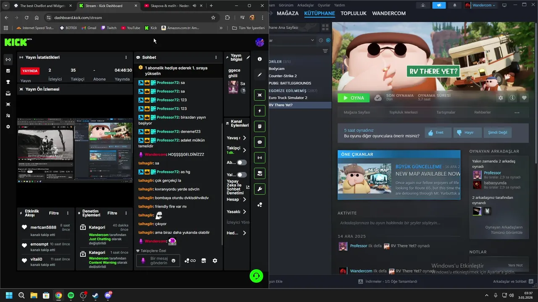This screenshot has width=538, height=302.
Task: Click the Steam friends activity icon in title bar
Action: [x=423, y=5]
